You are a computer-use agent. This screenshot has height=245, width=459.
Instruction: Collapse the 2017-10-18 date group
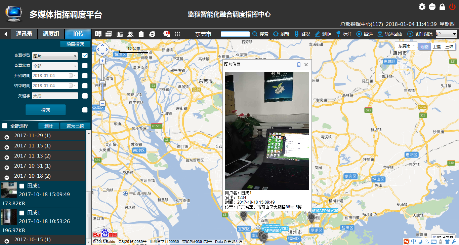click(7, 177)
